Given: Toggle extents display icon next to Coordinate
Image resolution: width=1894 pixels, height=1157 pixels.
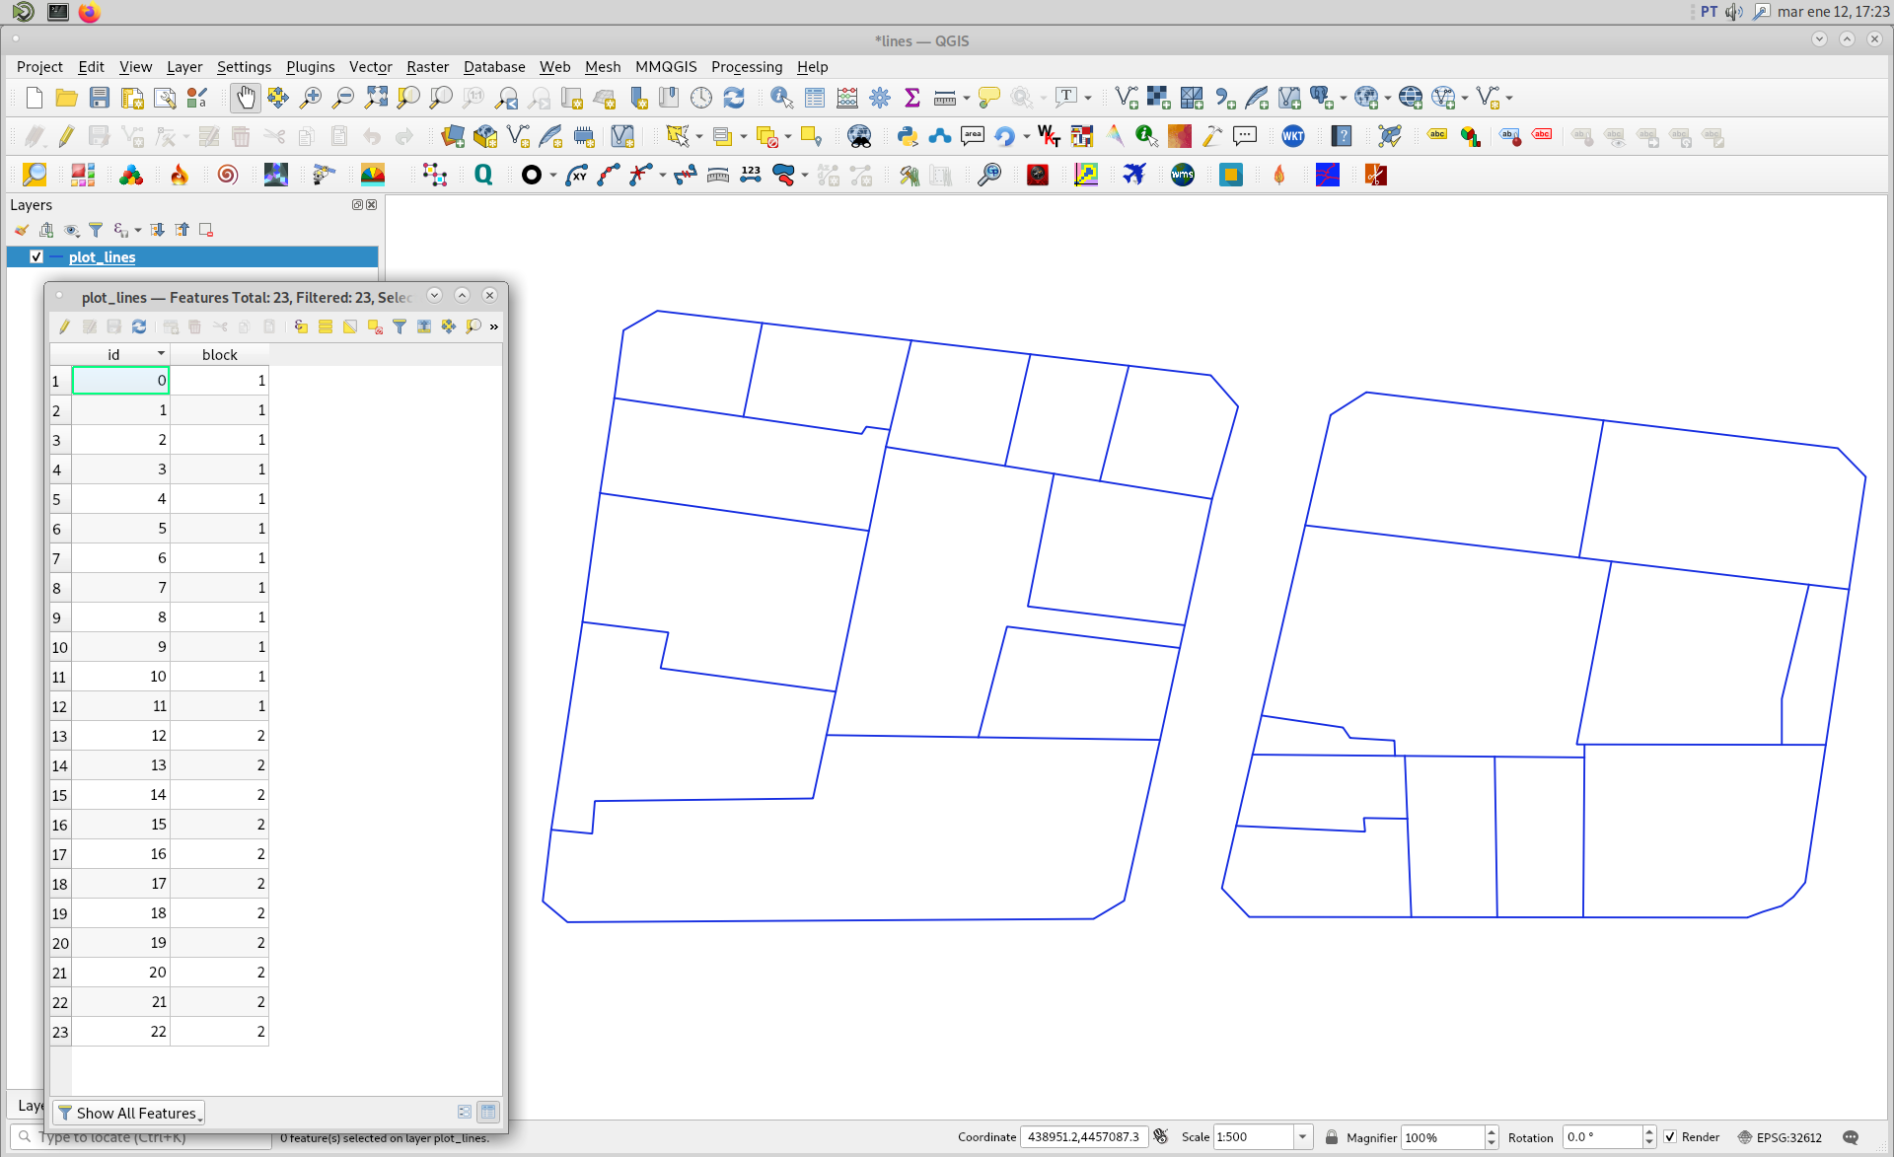Looking at the screenshot, I should pos(1161,1137).
